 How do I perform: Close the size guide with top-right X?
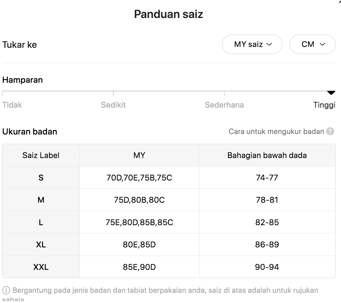(x=340, y=1)
